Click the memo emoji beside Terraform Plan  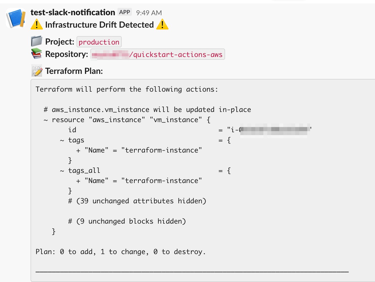pos(36,70)
